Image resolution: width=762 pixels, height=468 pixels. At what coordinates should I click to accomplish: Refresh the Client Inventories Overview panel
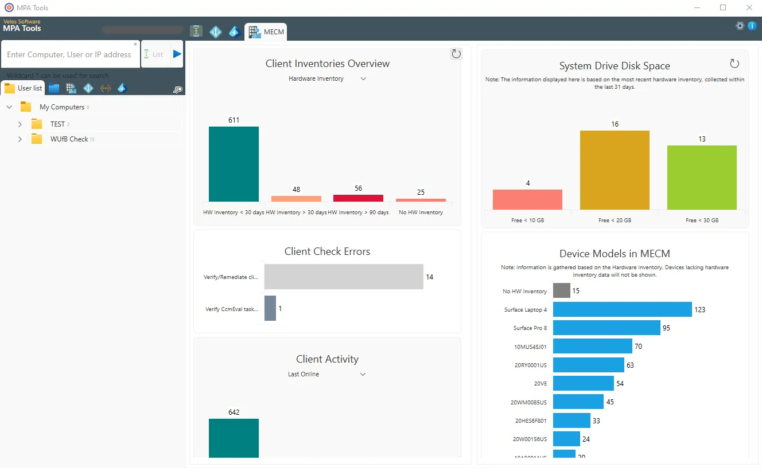pyautogui.click(x=456, y=53)
